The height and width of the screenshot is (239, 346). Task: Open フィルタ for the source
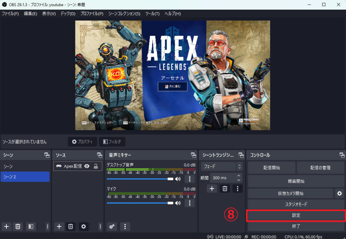coord(112,141)
